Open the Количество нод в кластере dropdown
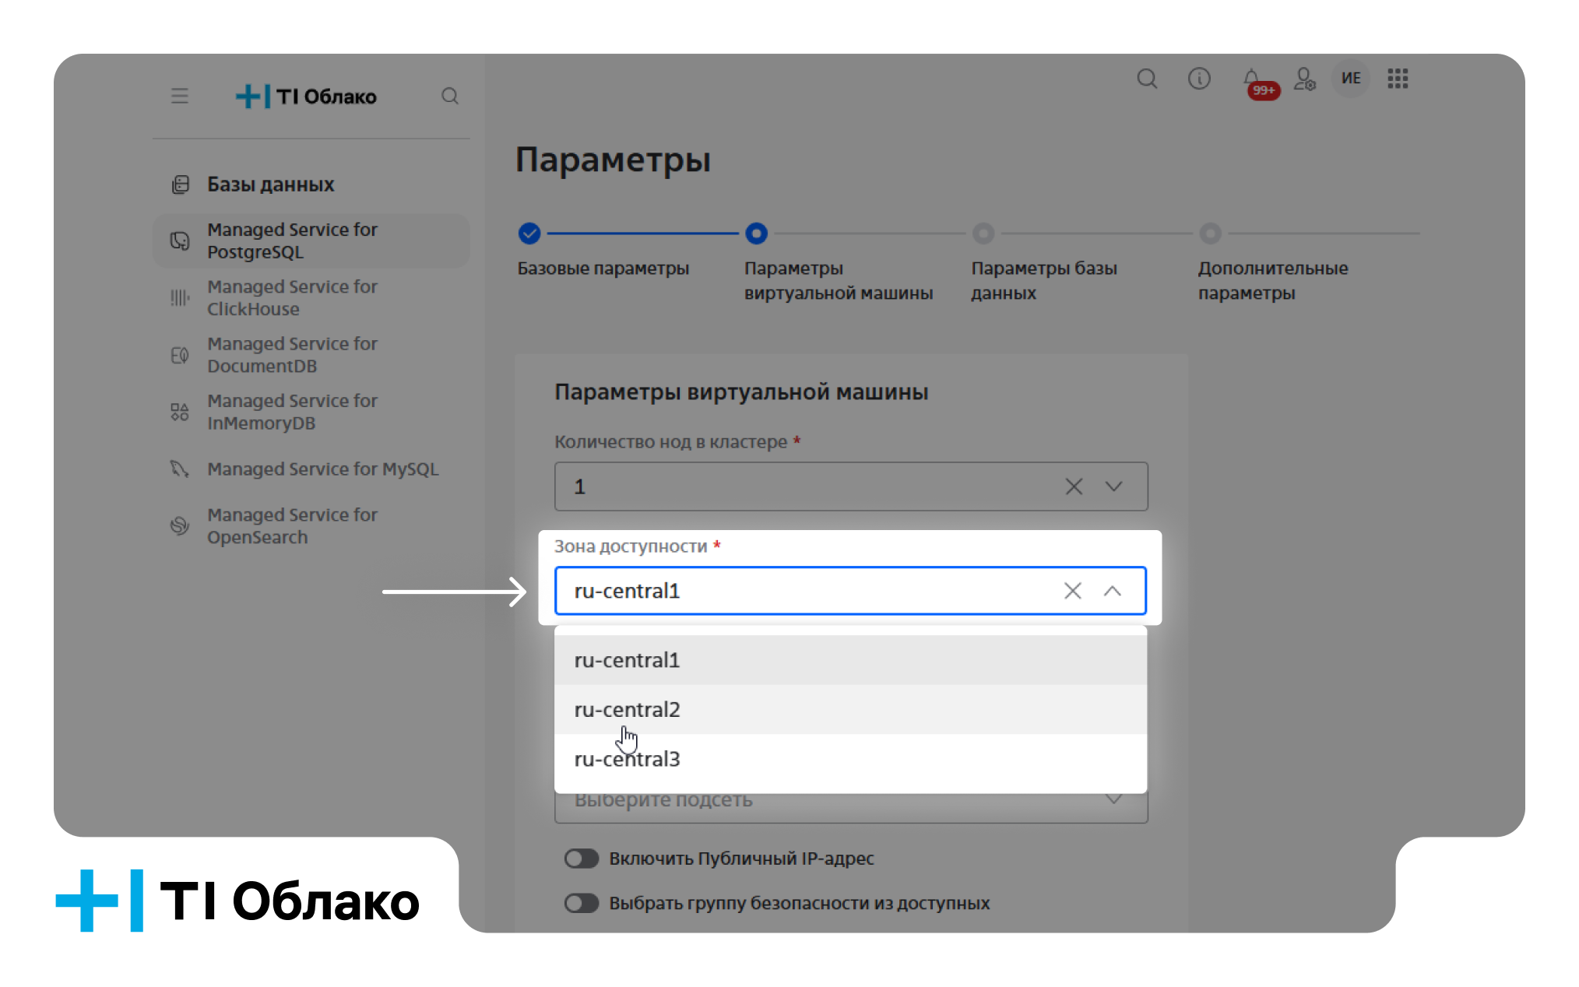1579x987 pixels. coord(1113,486)
